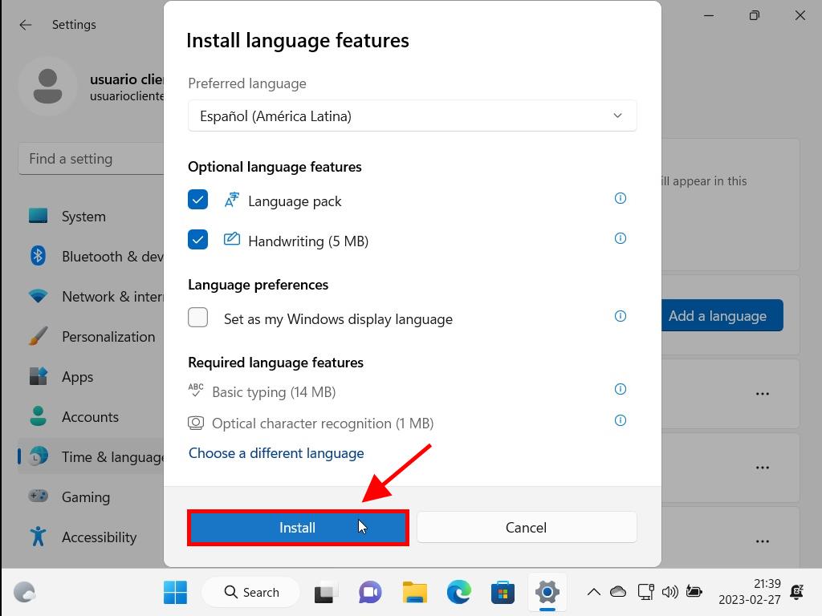This screenshot has width=822, height=616.
Task: Uncheck the Language pack checkbox
Action: coord(197,200)
